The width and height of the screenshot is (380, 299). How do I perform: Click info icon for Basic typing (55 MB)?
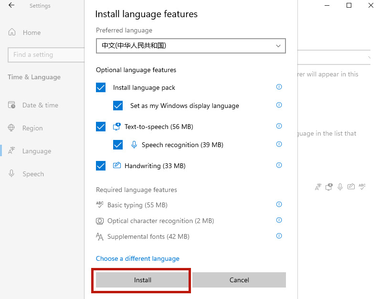[x=279, y=204]
